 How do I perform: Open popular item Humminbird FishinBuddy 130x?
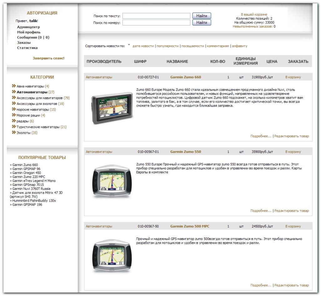coord(34,201)
